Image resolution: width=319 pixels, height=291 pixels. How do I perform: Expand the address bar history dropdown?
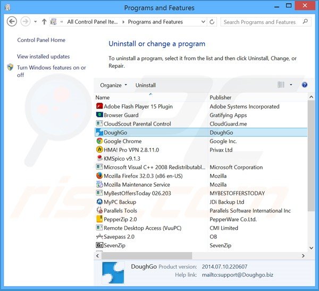click(x=203, y=22)
